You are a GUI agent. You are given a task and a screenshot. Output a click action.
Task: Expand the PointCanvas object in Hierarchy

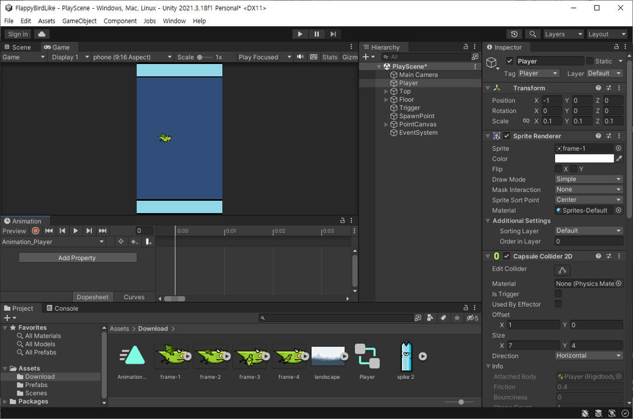pos(386,125)
